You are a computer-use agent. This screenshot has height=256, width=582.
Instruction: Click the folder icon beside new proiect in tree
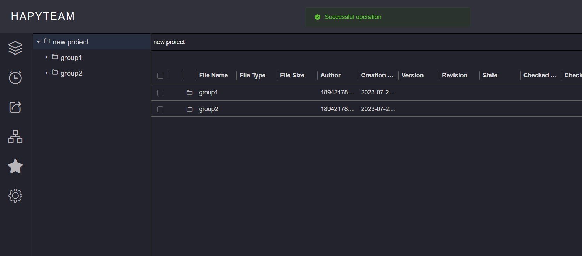click(47, 41)
